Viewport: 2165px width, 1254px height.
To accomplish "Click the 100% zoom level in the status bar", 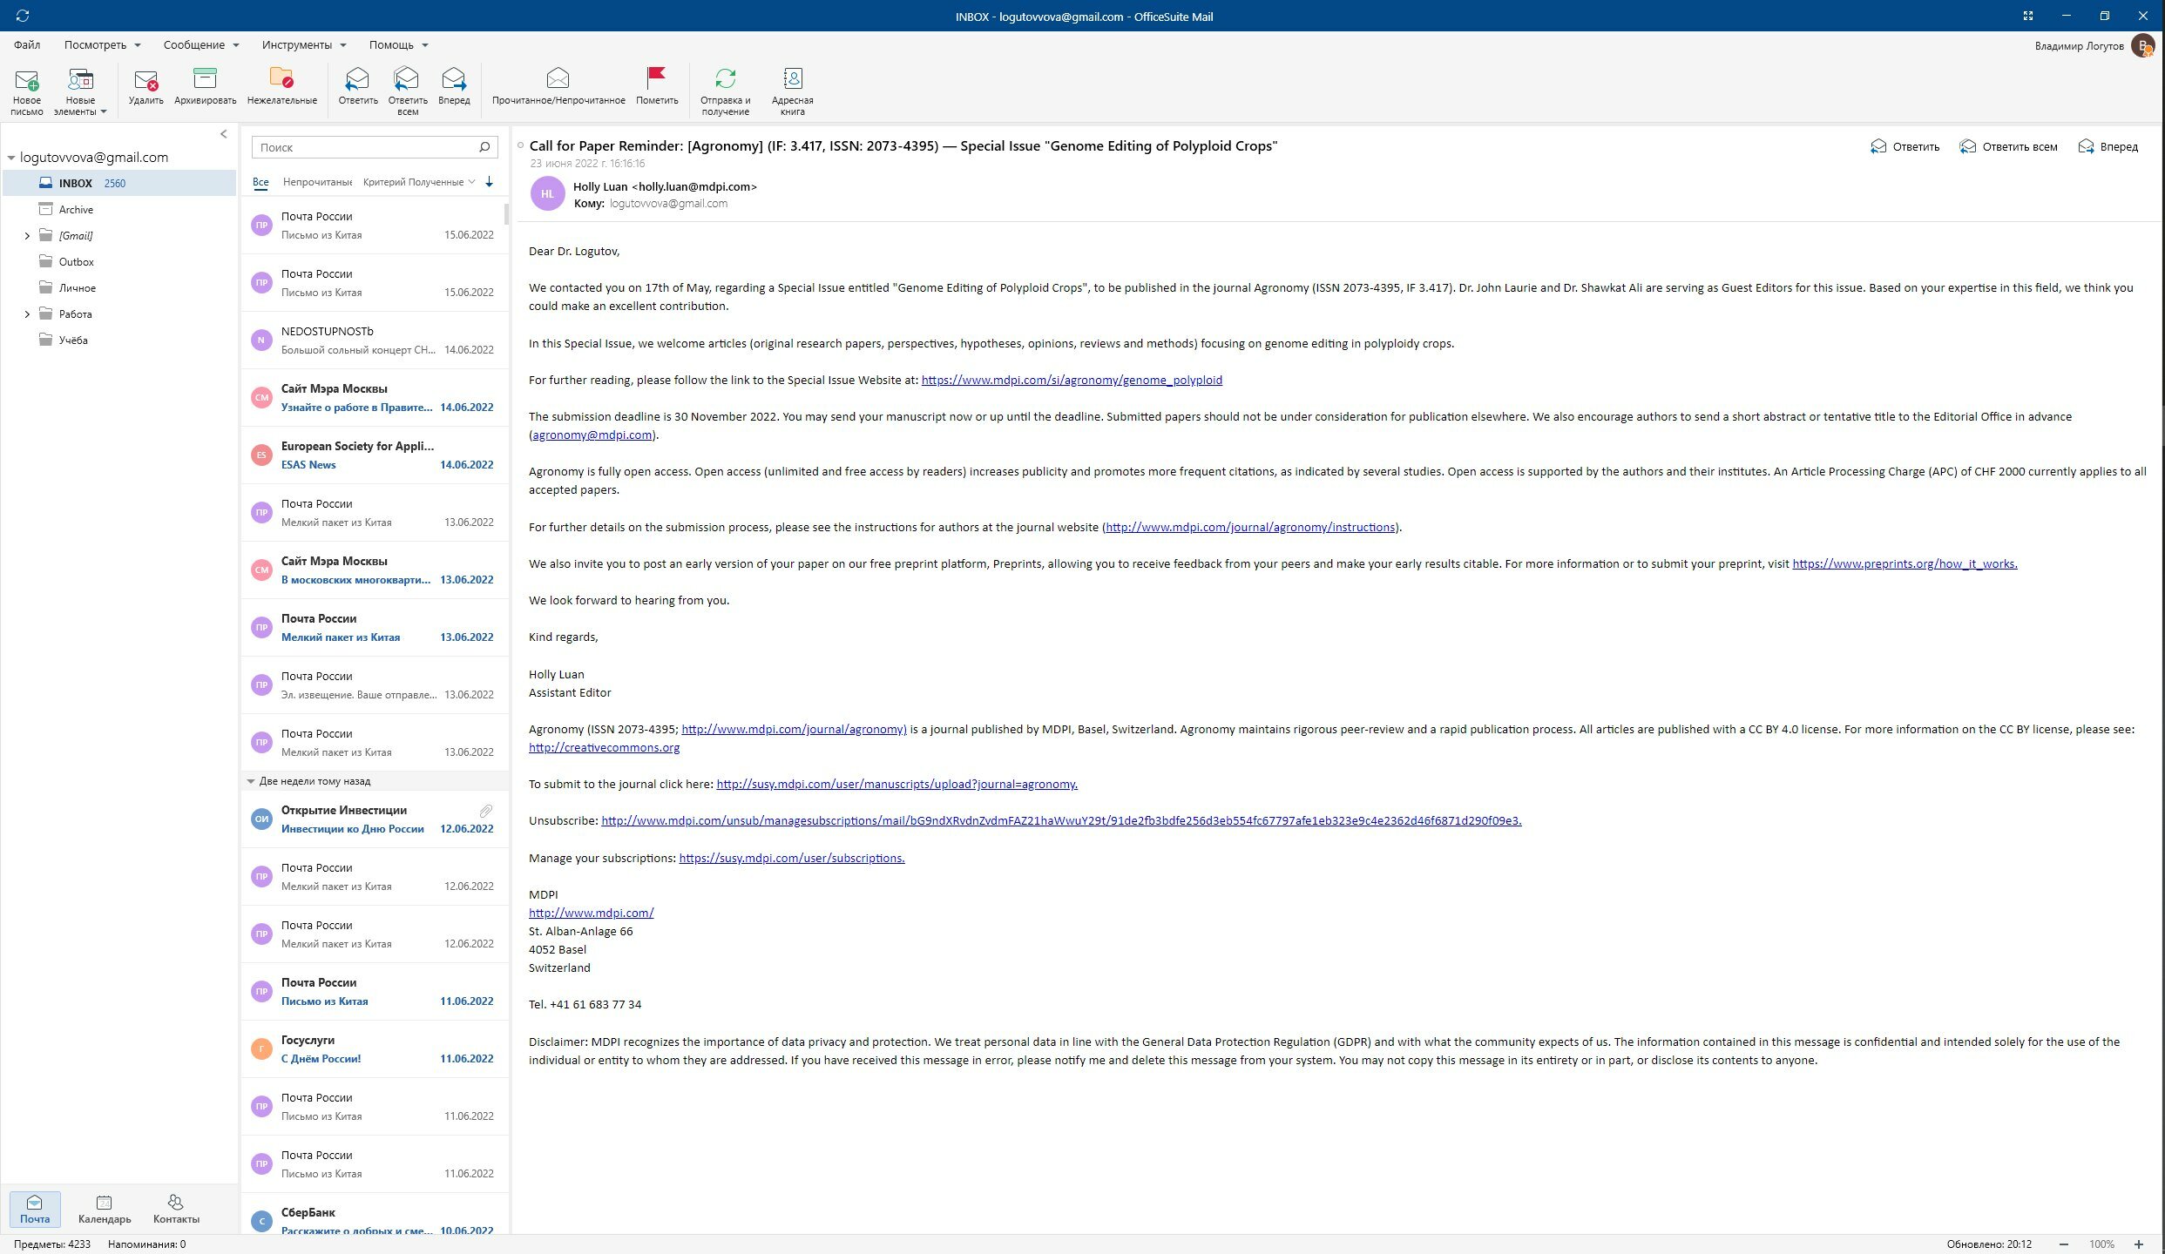I will pos(2101,1244).
